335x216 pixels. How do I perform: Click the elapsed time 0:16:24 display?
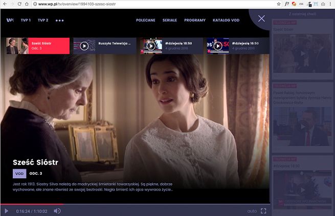(23, 211)
